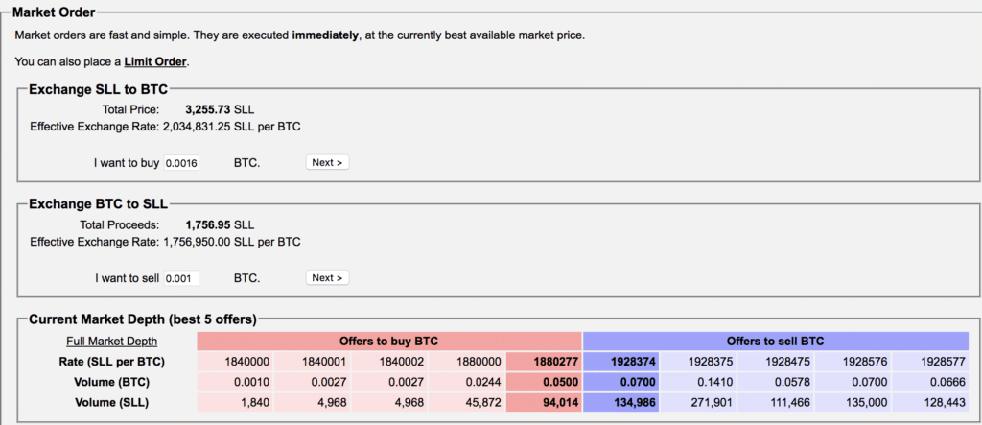982x425 pixels.
Task: Select the buy offer rate 1840000
Action: (236, 362)
